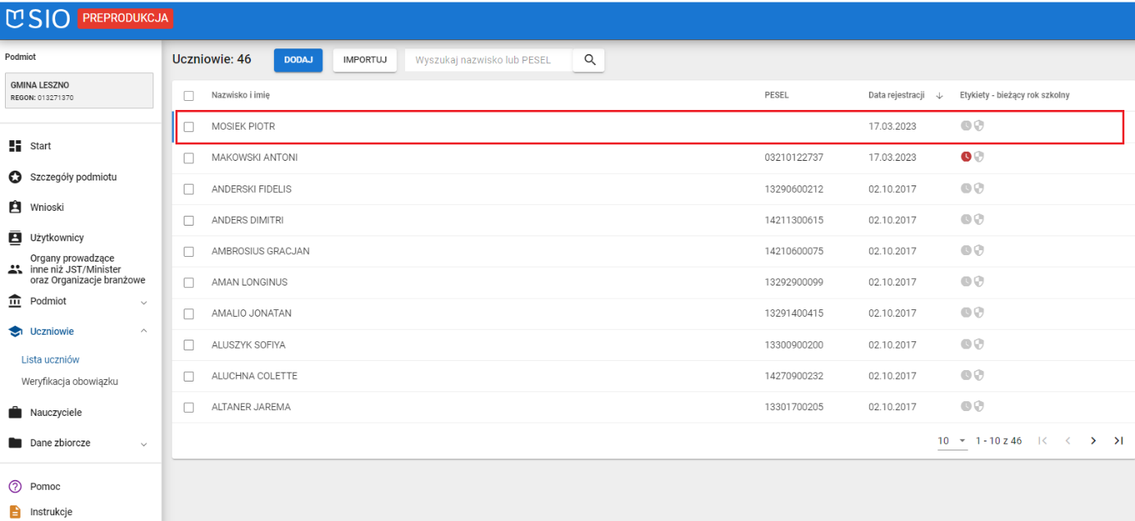Click the shield icon in Mosiek Piotr row
Viewport: 1135px width, 521px height.
[978, 126]
